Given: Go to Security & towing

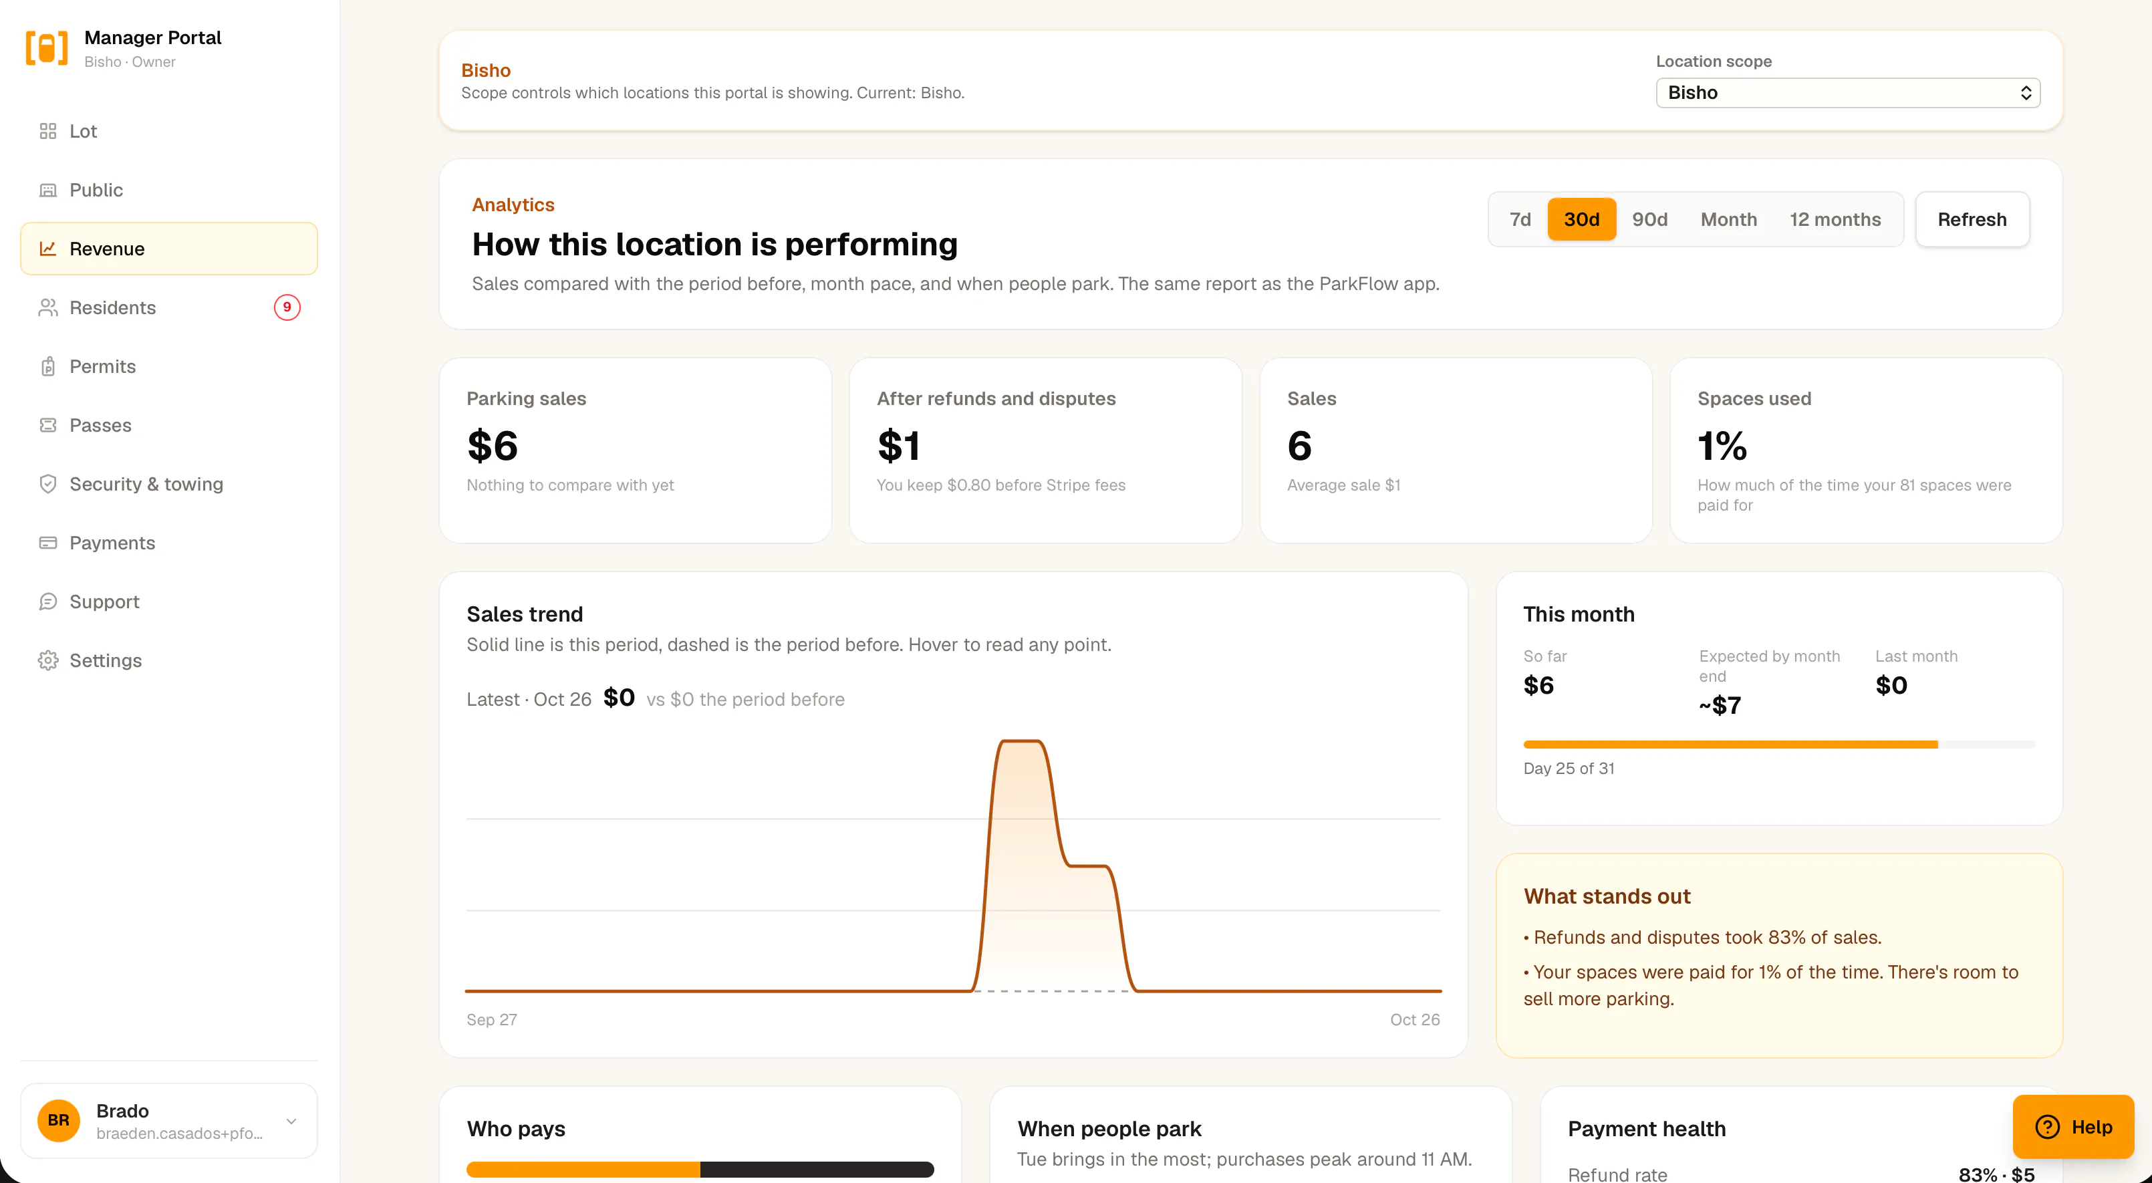Looking at the screenshot, I should 168,484.
